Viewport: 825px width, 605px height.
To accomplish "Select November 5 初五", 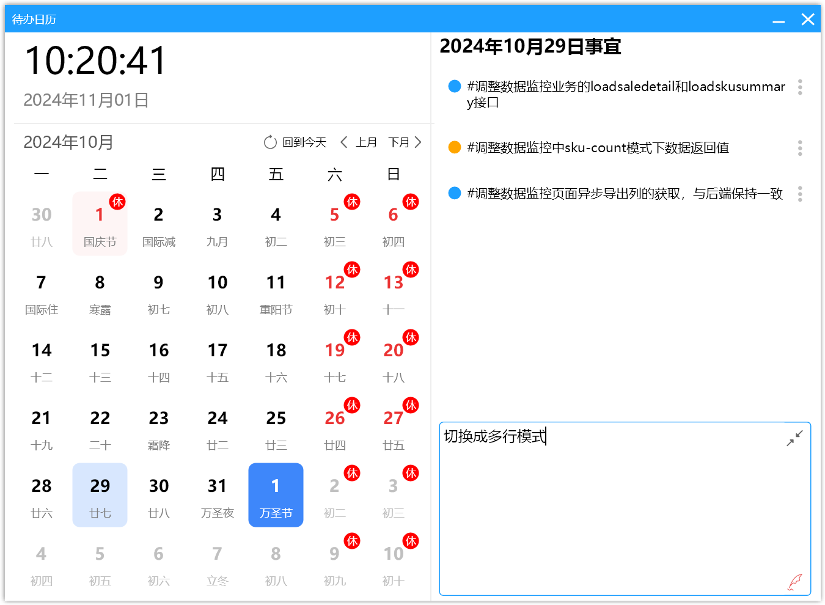I will tap(100, 563).
